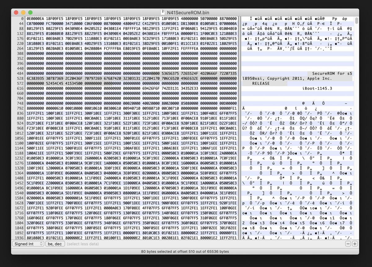372x267 pixels.
Task: Click hex group 52454C45 in row 572
Action: [55, 83]
